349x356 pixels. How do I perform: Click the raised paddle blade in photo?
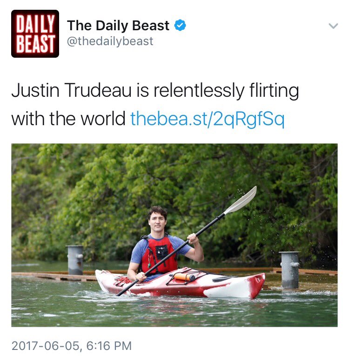point(241,200)
